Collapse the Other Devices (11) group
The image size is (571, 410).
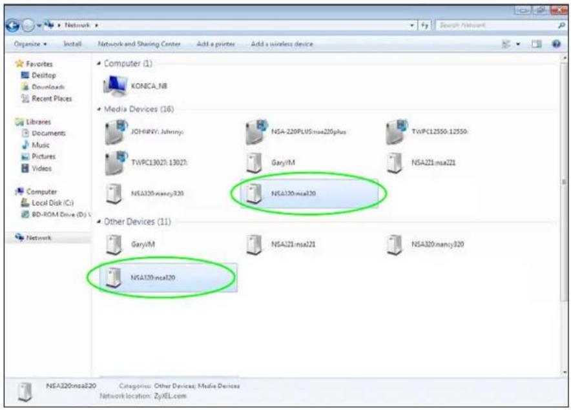99,221
